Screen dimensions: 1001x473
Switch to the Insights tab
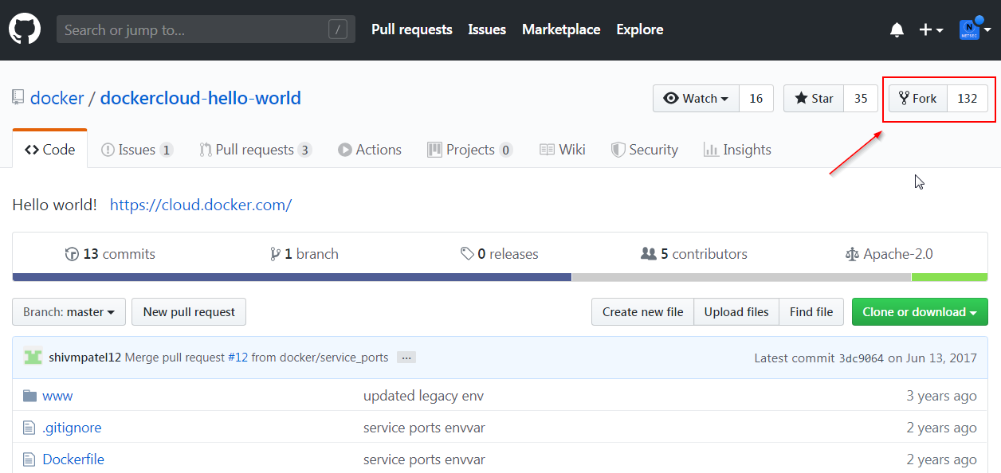(x=737, y=150)
